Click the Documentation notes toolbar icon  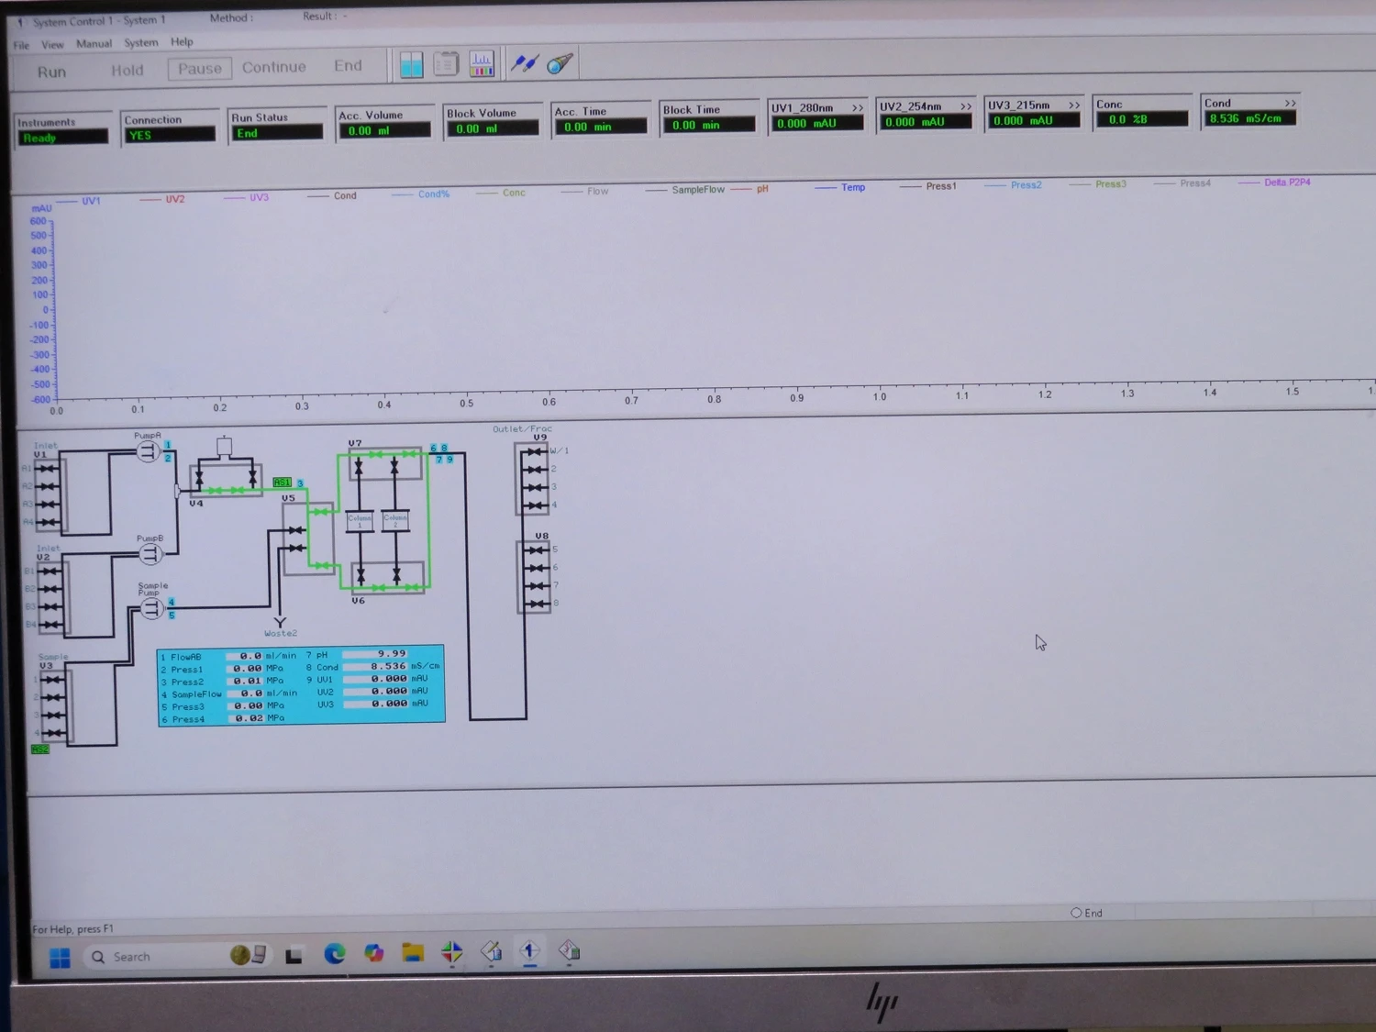(446, 64)
